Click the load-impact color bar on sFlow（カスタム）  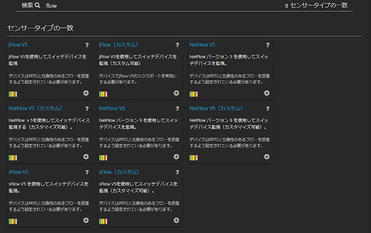tap(103, 221)
